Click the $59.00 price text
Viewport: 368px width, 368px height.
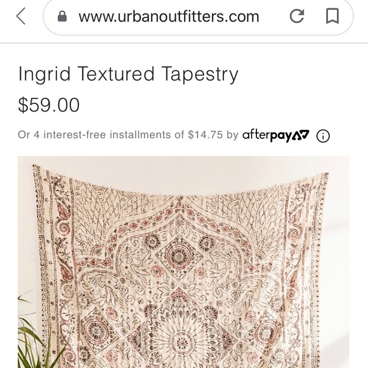49,105
